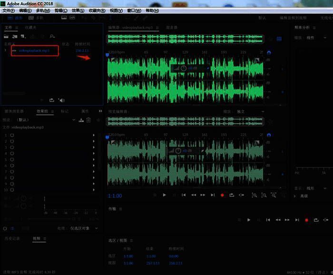The image size is (333, 275).
Task: Click the zoom in icon under the editor
Action: (x=255, y=195)
